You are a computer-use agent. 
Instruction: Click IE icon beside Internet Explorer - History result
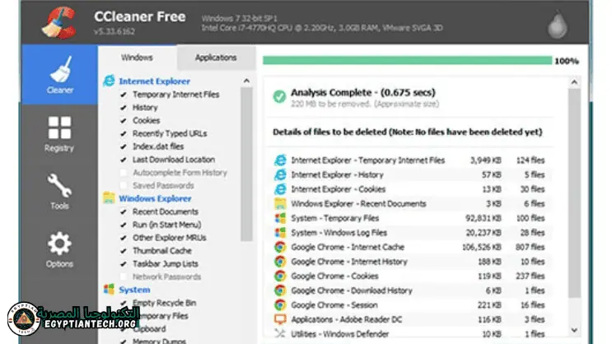[x=280, y=174]
